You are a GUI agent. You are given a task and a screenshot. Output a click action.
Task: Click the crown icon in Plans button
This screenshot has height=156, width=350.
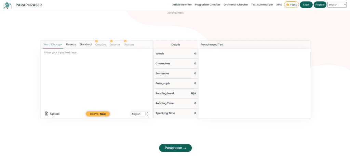[x=288, y=5]
